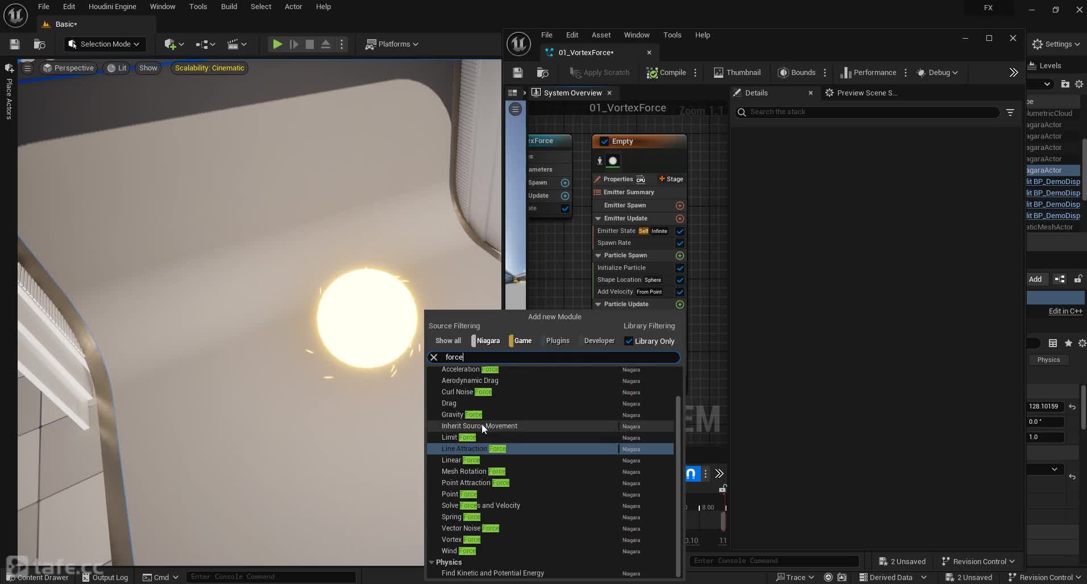Viewport: 1087px width, 584px height.
Task: Open Asset menu in Niagara editor
Action: point(601,35)
